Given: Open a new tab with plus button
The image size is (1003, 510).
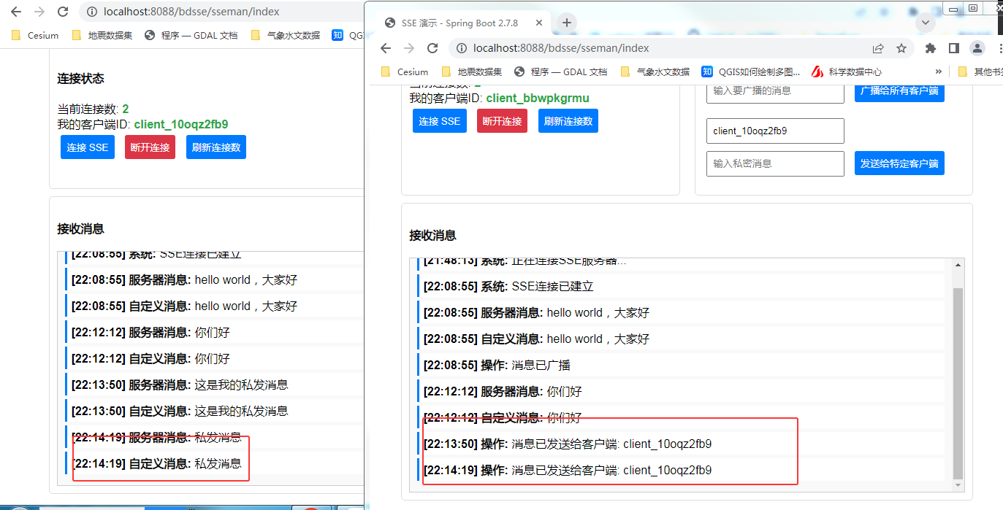Looking at the screenshot, I should click(566, 23).
